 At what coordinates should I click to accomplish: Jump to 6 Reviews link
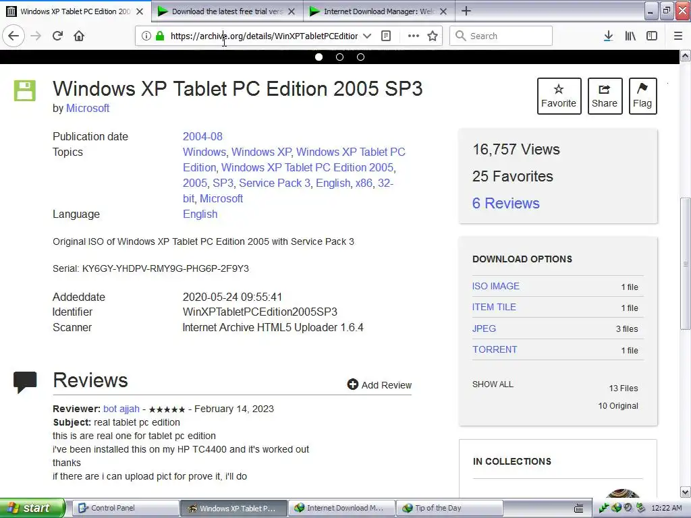click(x=506, y=203)
